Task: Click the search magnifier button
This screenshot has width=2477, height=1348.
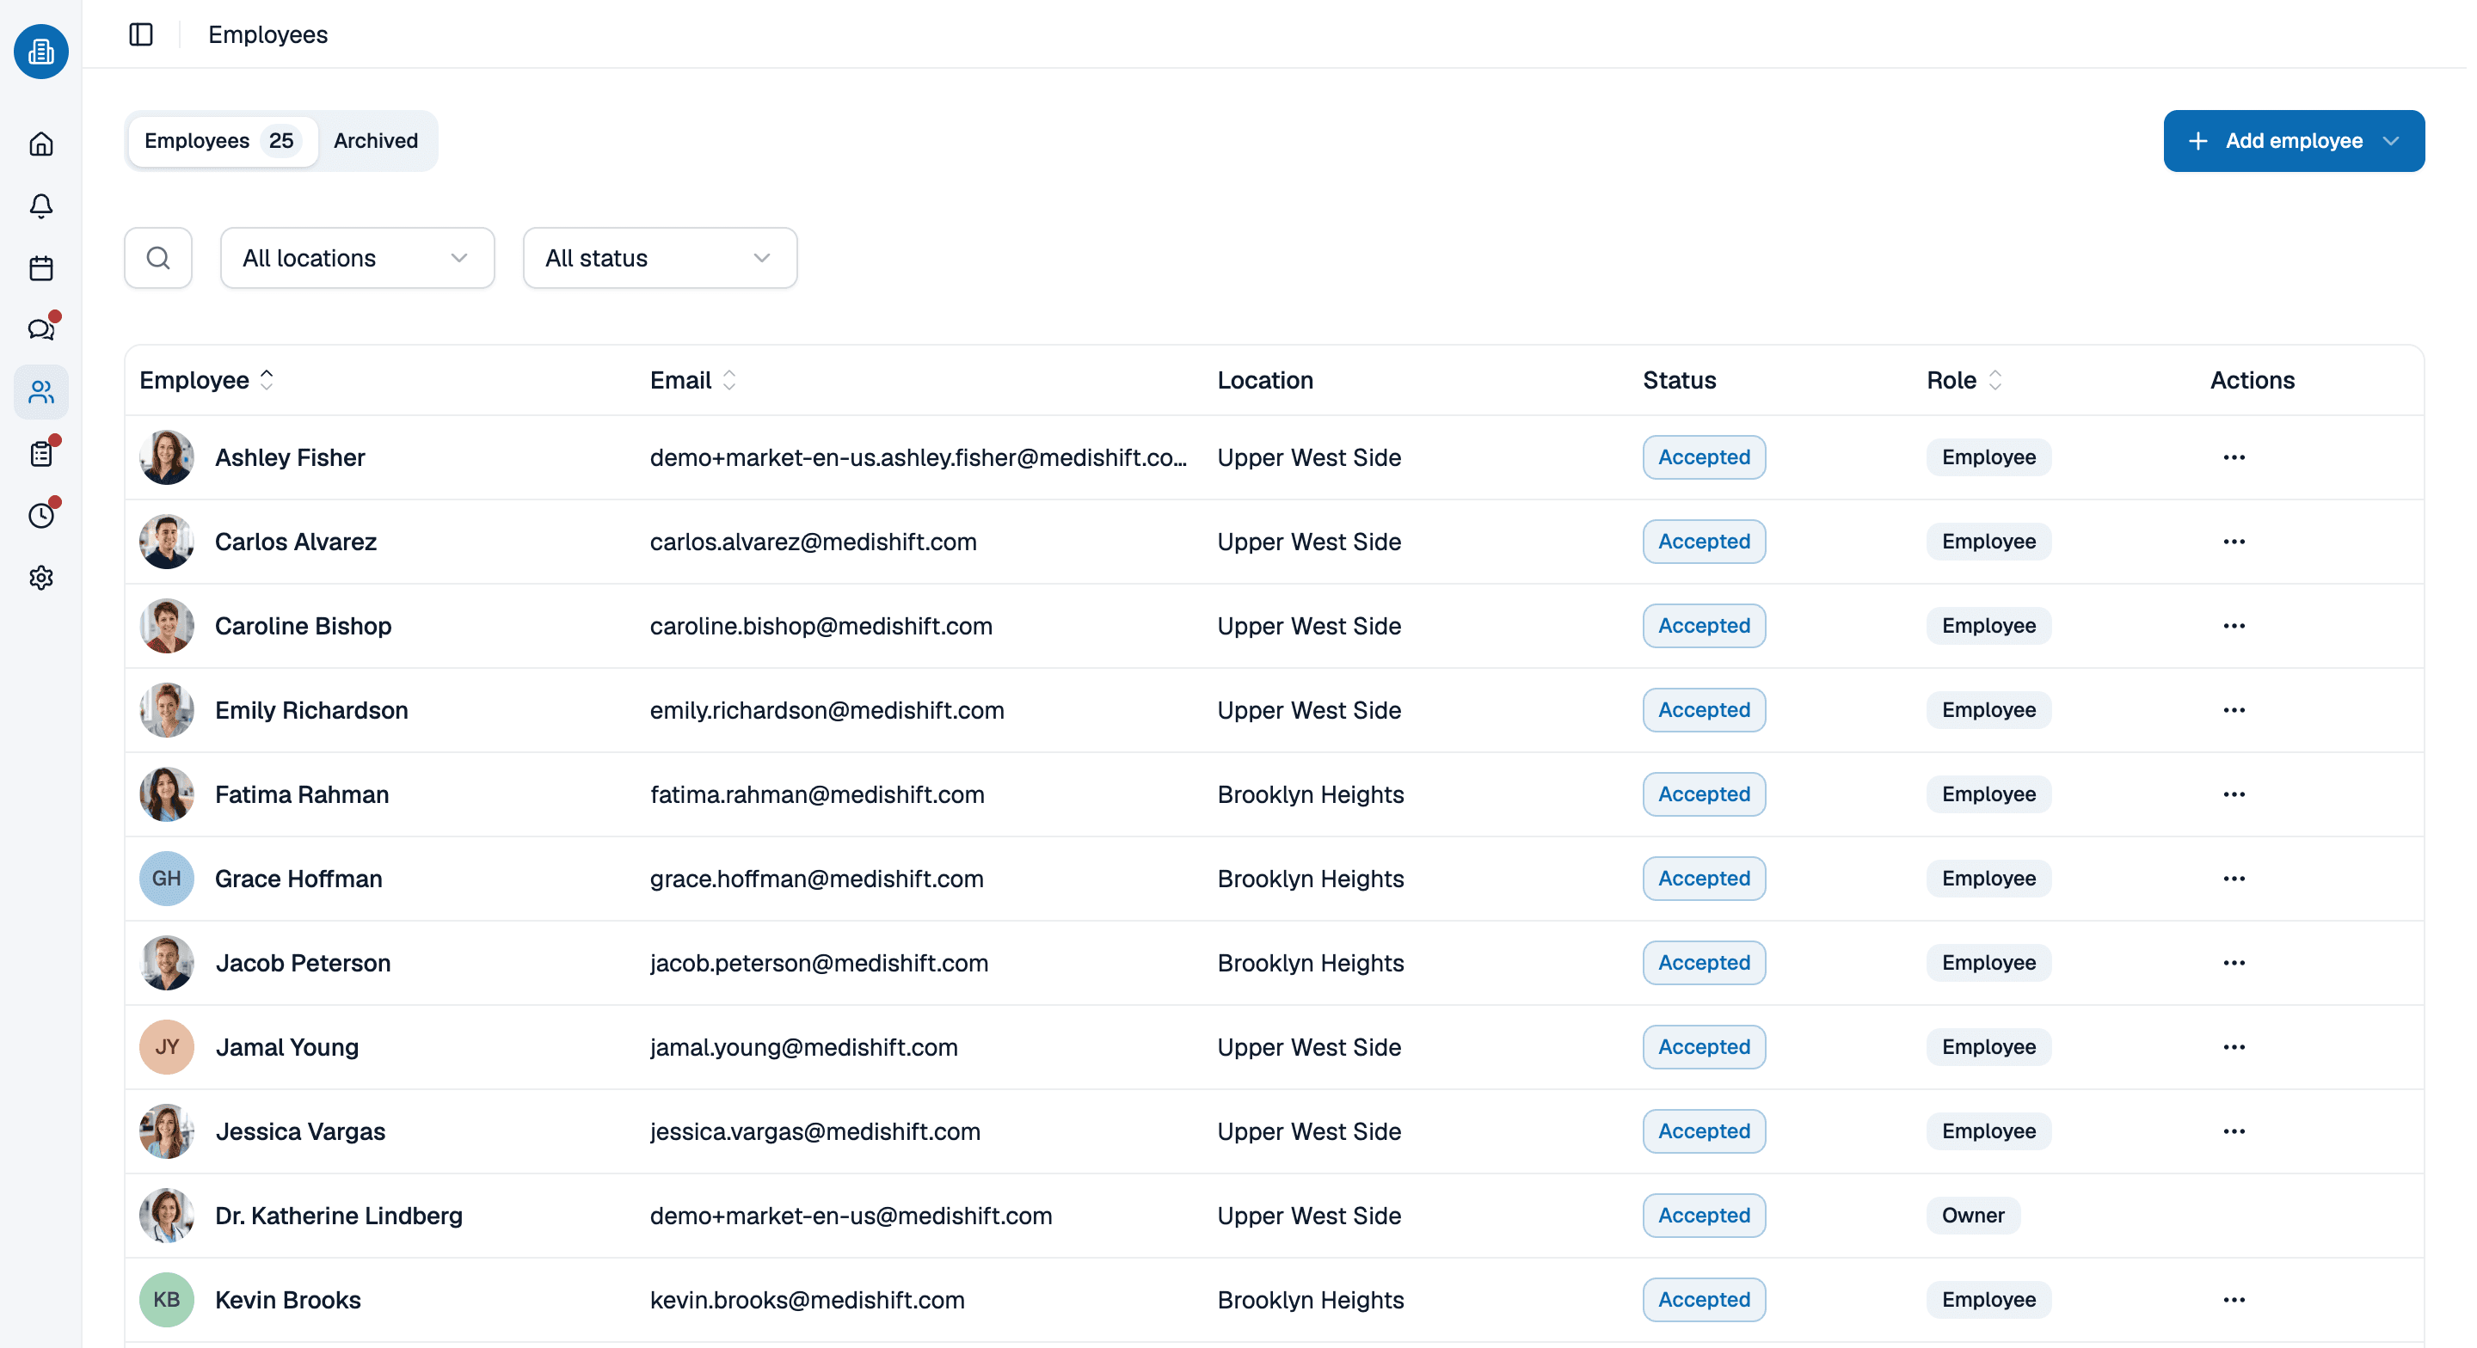Action: (x=158, y=258)
